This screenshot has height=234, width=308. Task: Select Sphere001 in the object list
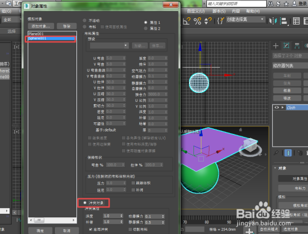52,38
